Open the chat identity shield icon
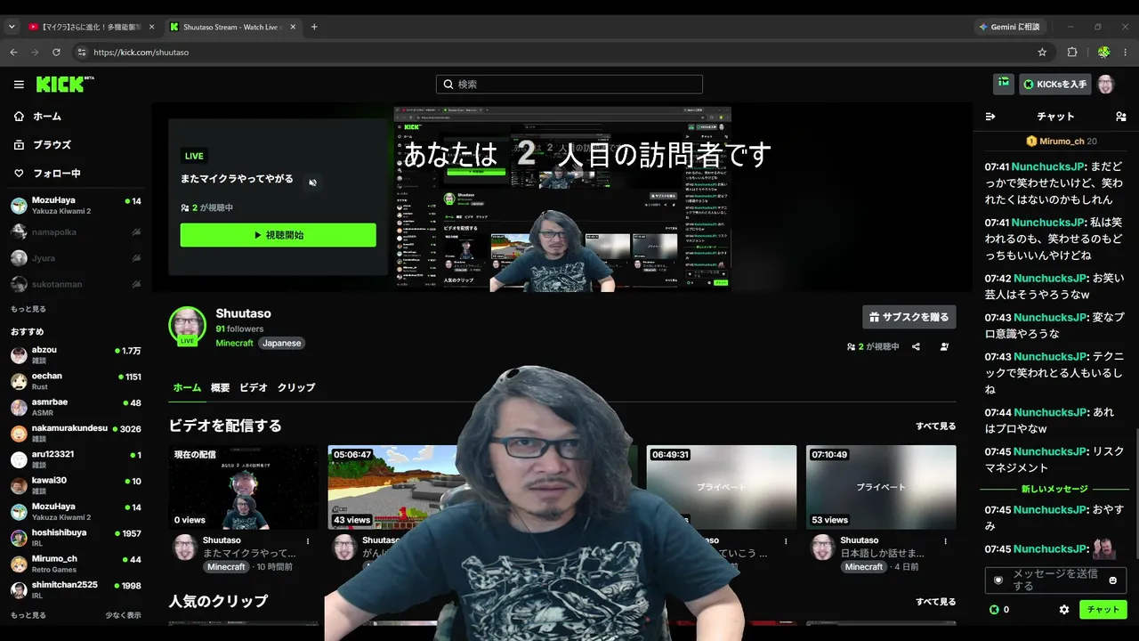1139x641 pixels. click(x=998, y=580)
